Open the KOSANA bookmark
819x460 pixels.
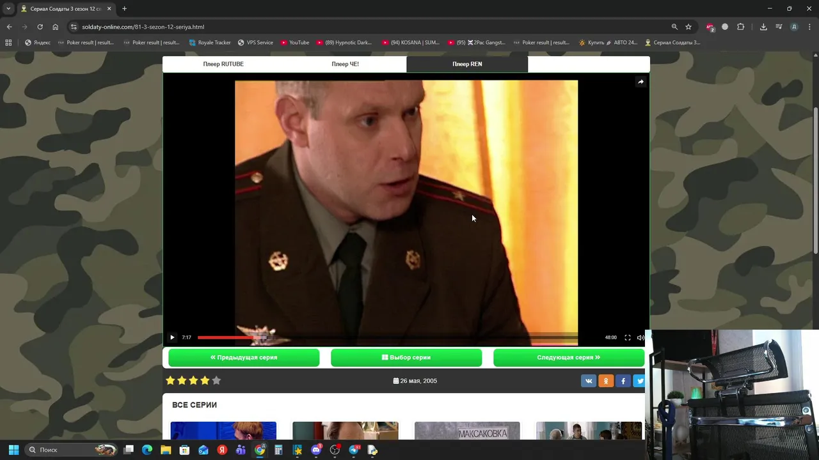(411, 43)
